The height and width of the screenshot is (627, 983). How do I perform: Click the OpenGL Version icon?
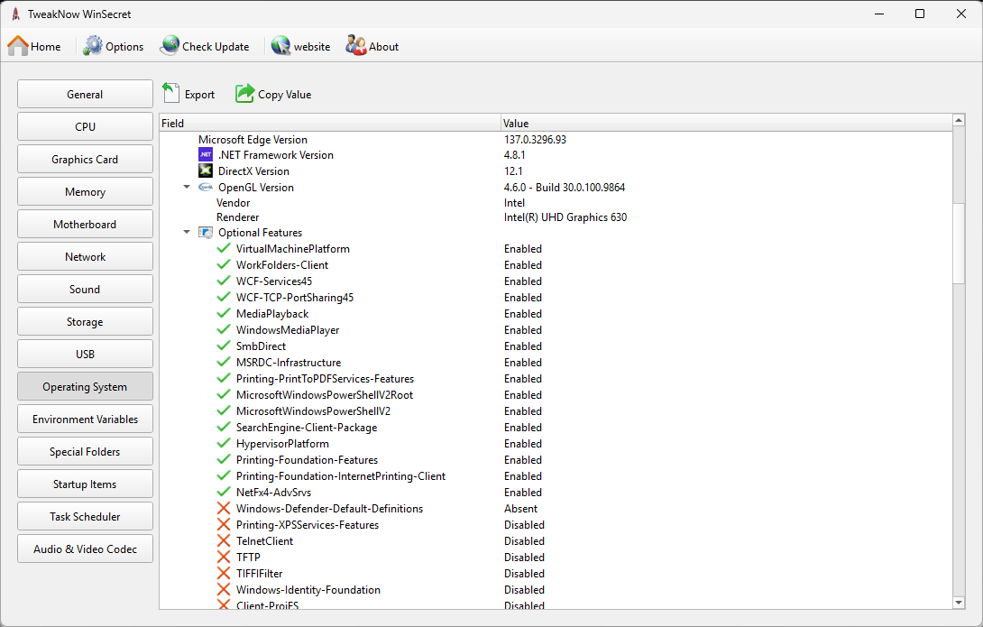[x=206, y=187]
